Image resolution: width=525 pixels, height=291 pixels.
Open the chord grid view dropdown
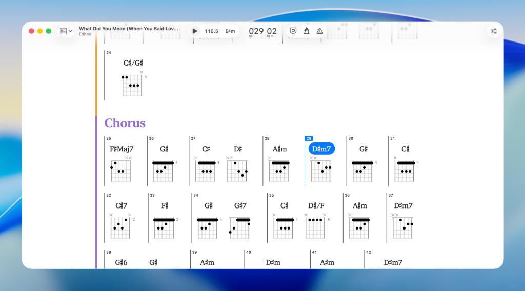[66, 31]
